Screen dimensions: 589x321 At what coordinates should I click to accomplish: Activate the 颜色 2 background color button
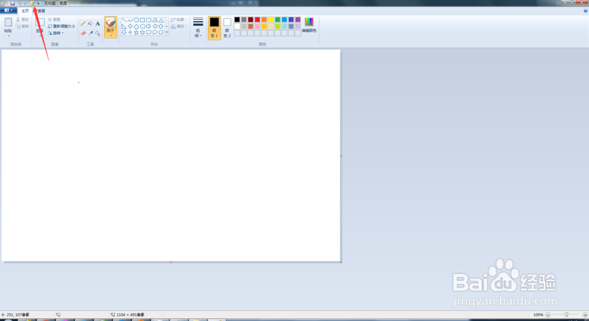click(x=227, y=28)
